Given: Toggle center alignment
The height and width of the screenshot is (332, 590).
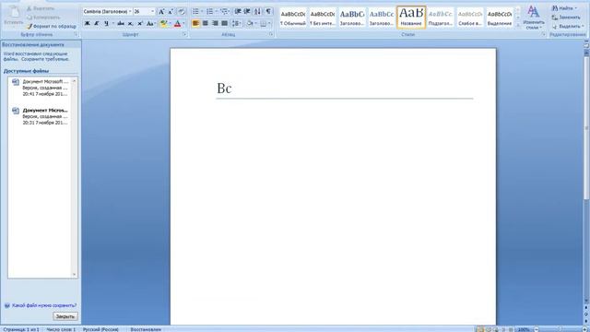Looking at the screenshot, I should (x=205, y=23).
